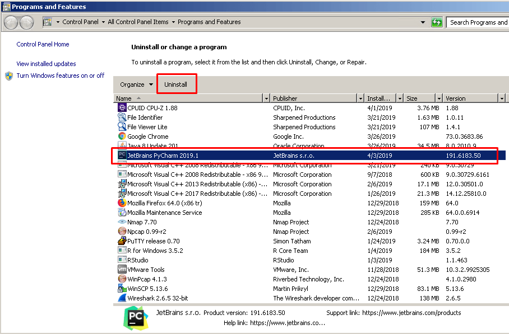Image resolution: width=509 pixels, height=334 pixels.
Task: Open the Control Panel Home link
Action: (x=43, y=44)
